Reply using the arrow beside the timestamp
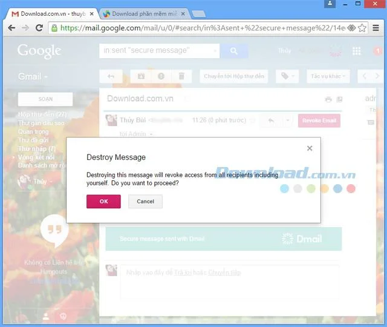 coord(271,121)
